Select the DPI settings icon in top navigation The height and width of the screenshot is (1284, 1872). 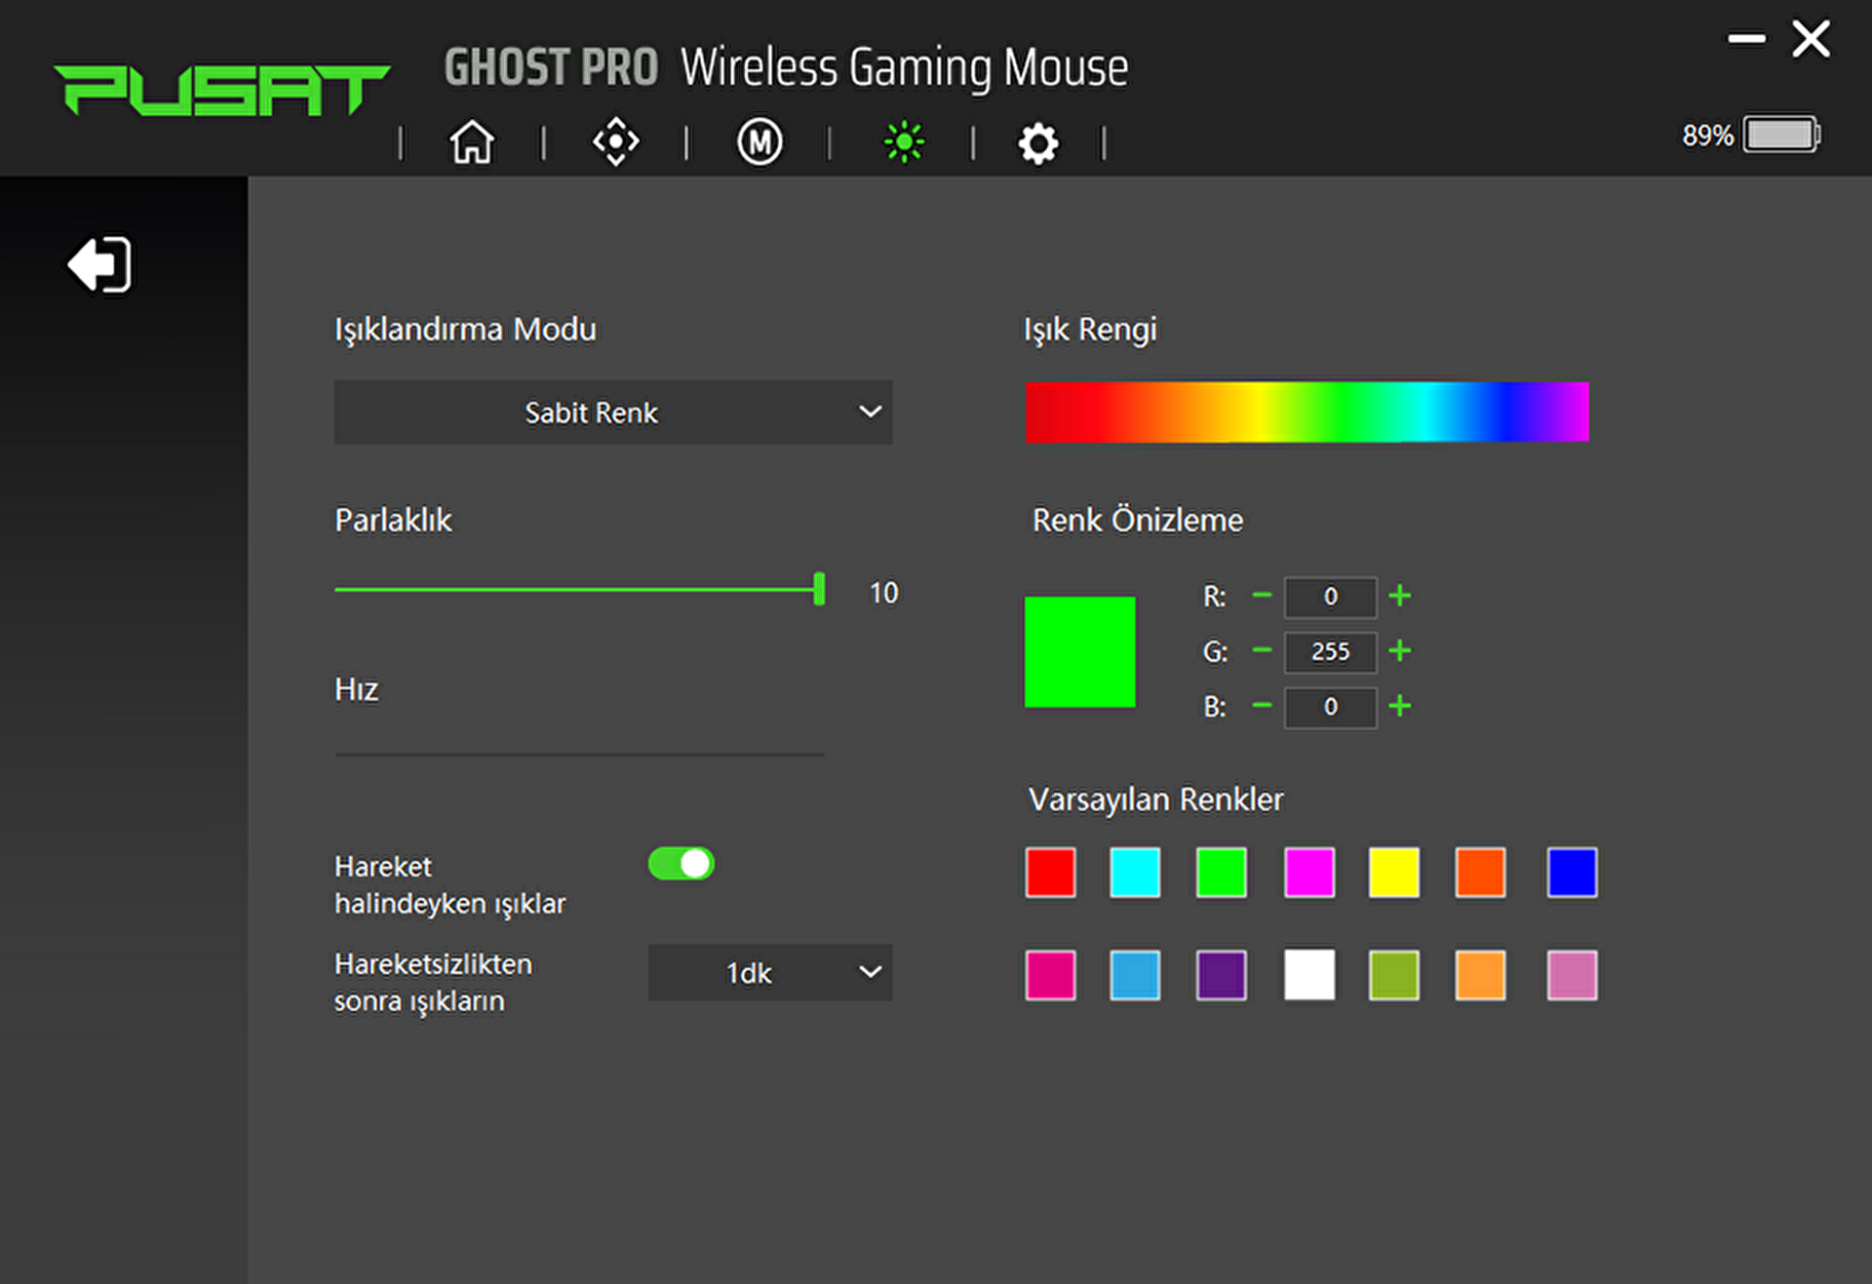(614, 141)
